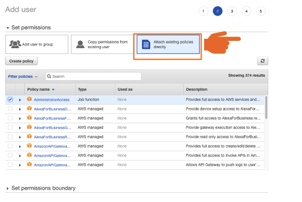Expand the Set permissions boundary section

(x=8, y=189)
